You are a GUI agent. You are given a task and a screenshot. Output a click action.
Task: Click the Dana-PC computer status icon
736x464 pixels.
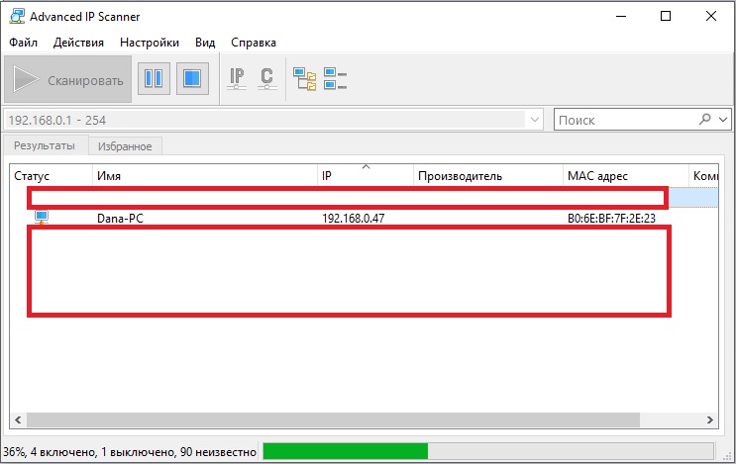point(42,218)
